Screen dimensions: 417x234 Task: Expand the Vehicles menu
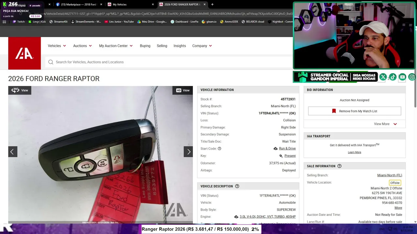pyautogui.click(x=57, y=46)
